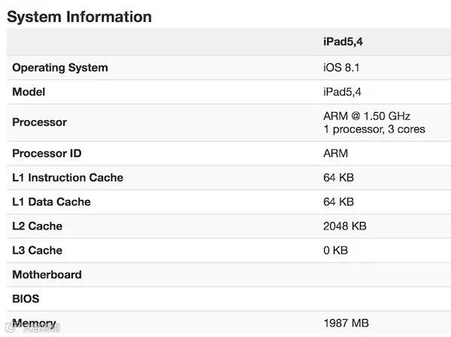This screenshot has width=451, height=337.
Task: Click the Operating System row label
Action: click(60, 68)
